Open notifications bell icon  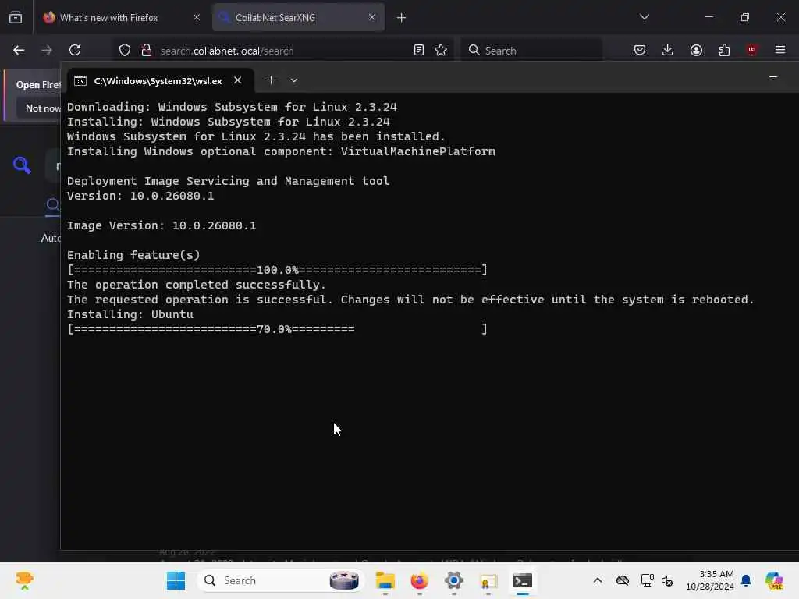click(x=746, y=580)
